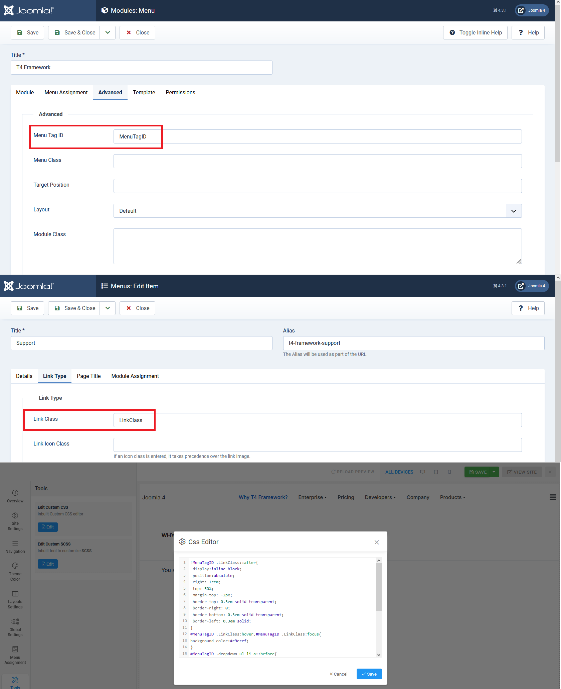Focus the Menu Tag ID input

click(x=318, y=136)
